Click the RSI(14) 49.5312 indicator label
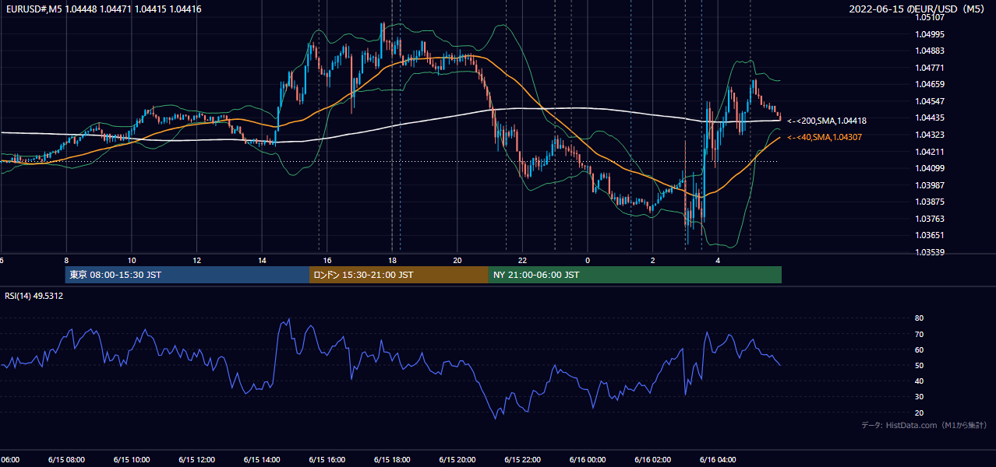This screenshot has width=996, height=467. pyautogui.click(x=34, y=296)
